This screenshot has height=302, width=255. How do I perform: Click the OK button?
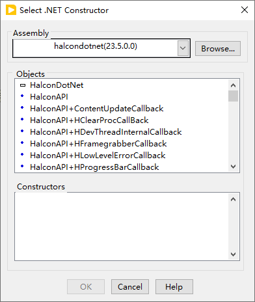tap(86, 287)
